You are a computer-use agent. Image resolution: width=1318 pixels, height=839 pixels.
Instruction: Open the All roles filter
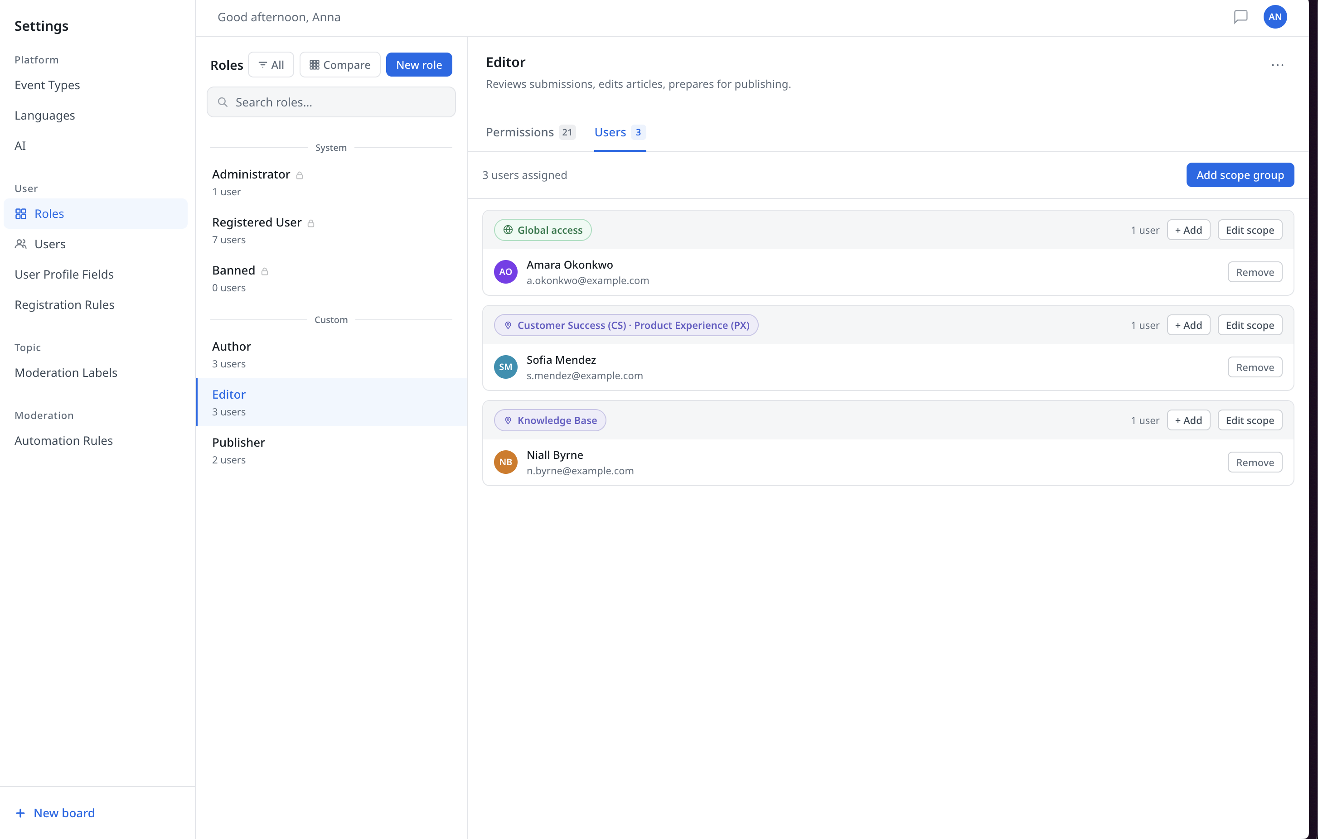pyautogui.click(x=271, y=65)
